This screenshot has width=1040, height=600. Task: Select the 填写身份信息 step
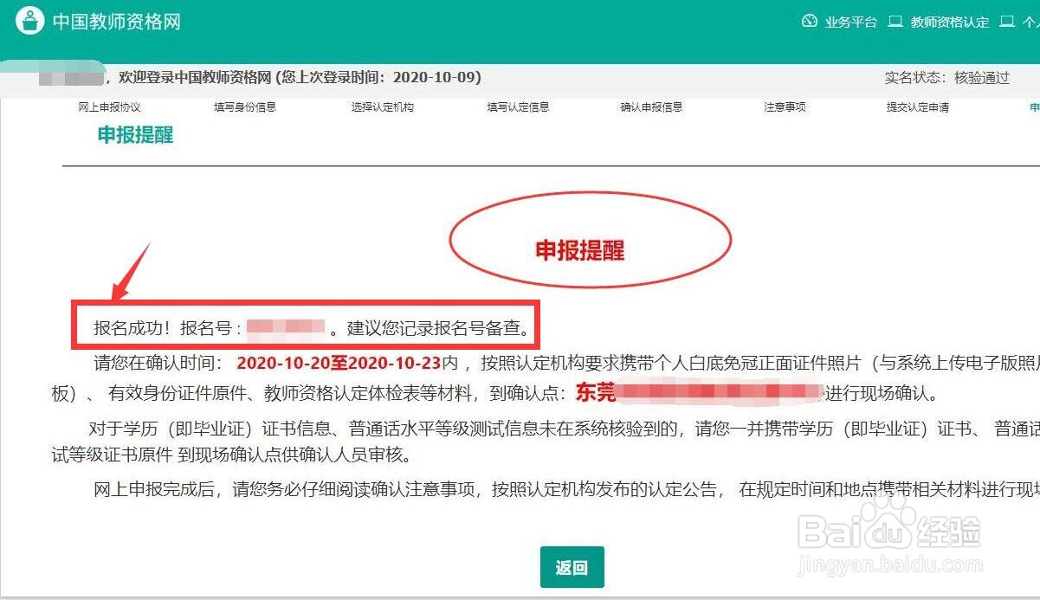coord(245,106)
